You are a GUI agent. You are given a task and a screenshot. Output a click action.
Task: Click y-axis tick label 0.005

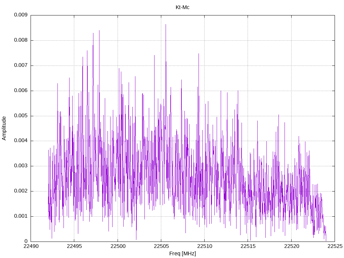21,116
